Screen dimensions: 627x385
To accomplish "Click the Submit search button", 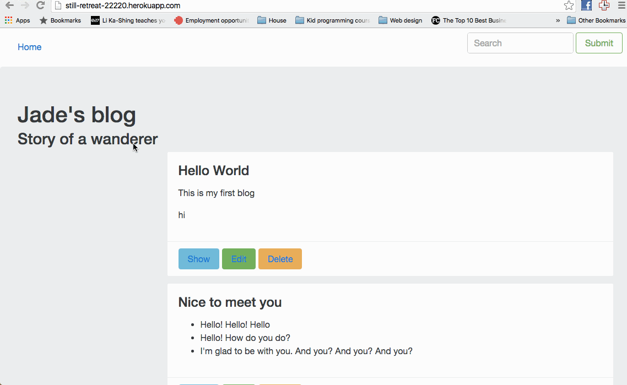I will 599,43.
